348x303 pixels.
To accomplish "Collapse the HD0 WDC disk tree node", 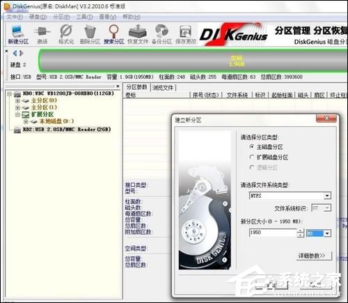I will (9, 94).
